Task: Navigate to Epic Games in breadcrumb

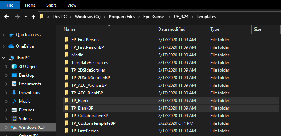Action: (154, 17)
